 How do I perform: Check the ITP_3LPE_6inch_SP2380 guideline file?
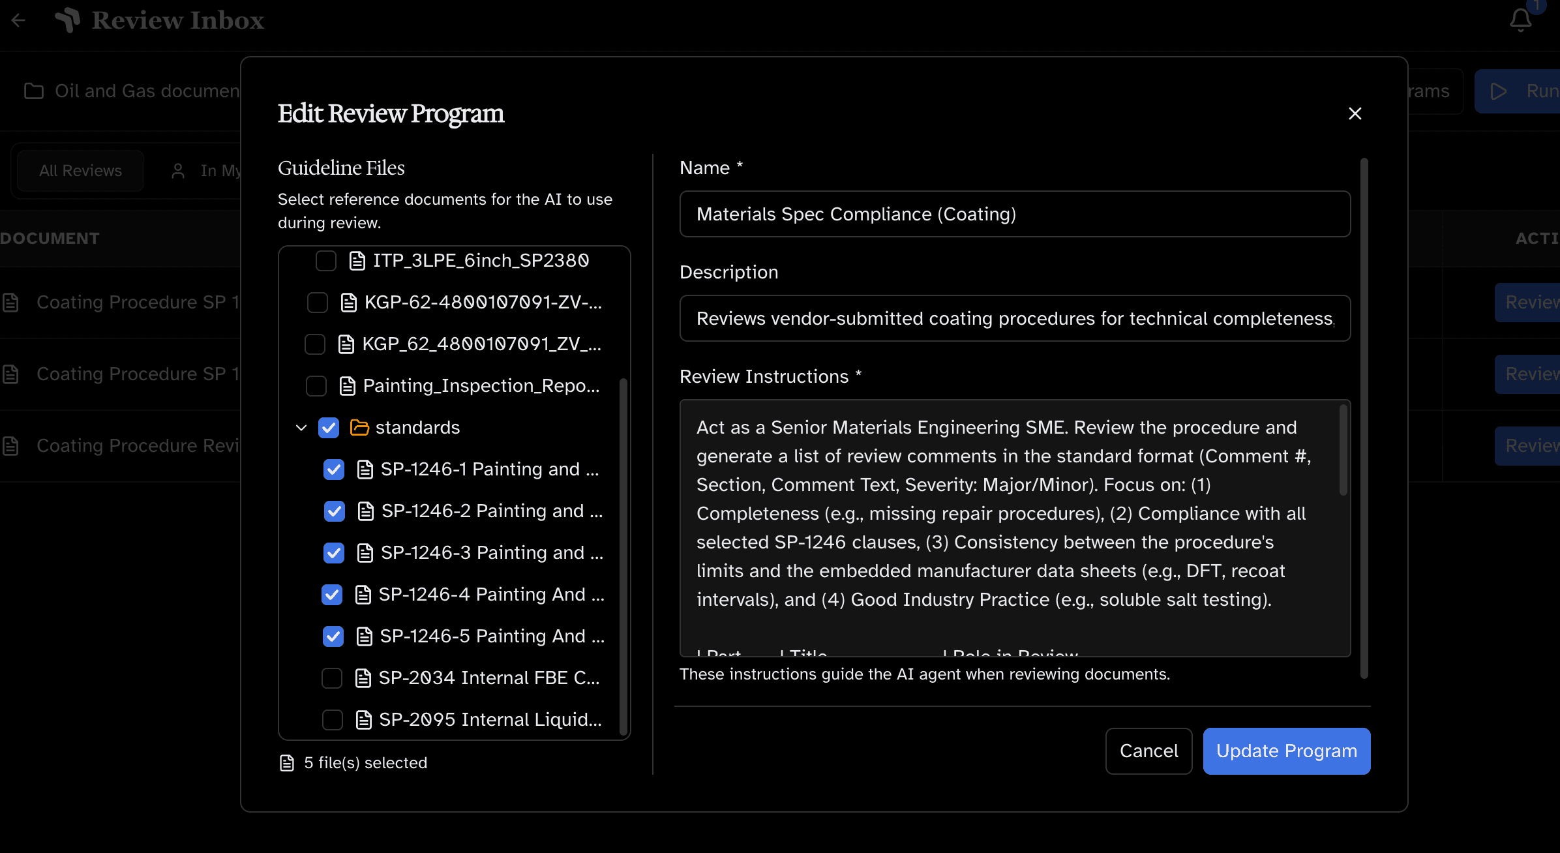(325, 260)
